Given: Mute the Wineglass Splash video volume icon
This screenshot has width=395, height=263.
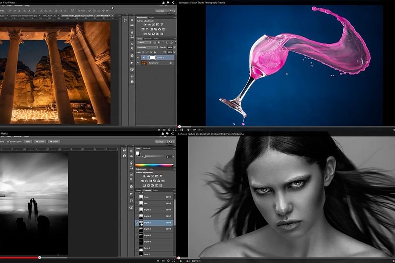Looking at the screenshot, I should [x=188, y=130].
